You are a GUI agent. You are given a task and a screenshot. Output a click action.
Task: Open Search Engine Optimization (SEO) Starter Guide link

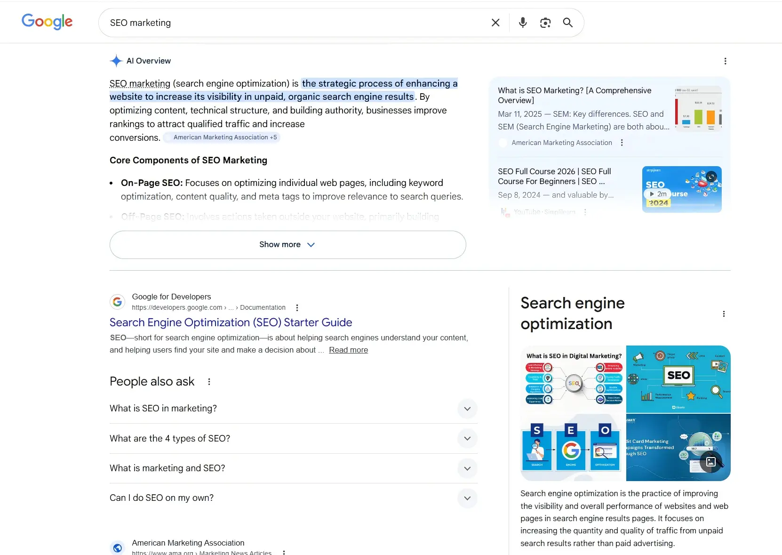click(x=231, y=322)
